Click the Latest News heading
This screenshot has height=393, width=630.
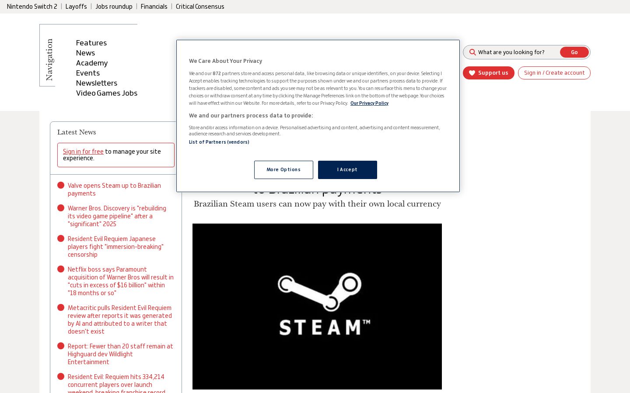tap(77, 132)
